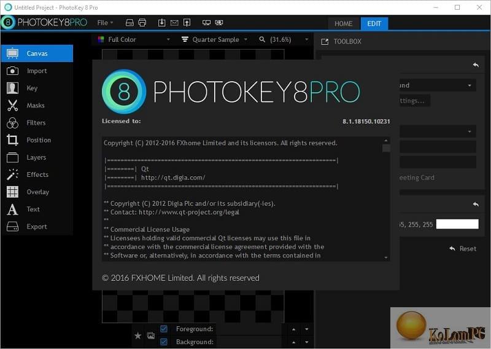Click the import down-arrow icon in toolbar

tap(161, 23)
